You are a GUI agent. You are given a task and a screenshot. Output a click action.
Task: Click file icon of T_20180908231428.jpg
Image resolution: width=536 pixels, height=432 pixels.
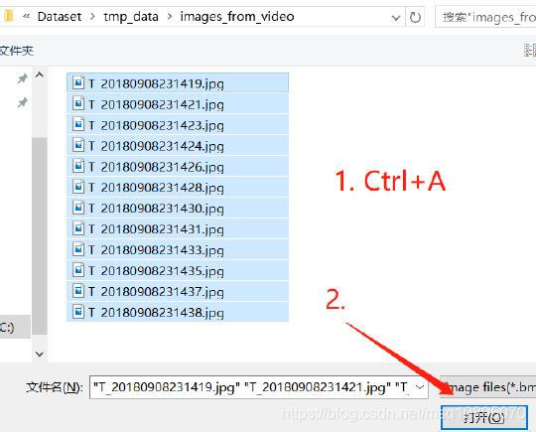[x=78, y=187]
